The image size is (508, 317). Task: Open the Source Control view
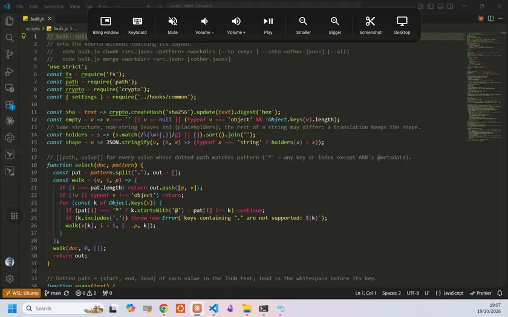(10, 54)
